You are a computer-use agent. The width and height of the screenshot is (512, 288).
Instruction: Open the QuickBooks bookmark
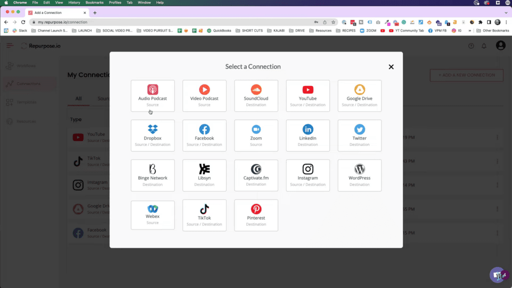coord(219,30)
